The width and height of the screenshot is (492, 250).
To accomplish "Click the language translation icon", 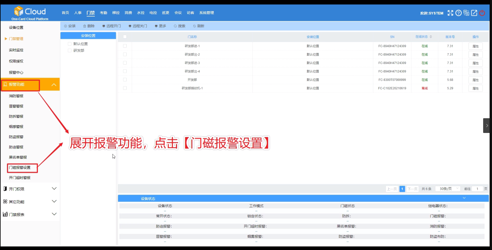I will 466,13.
